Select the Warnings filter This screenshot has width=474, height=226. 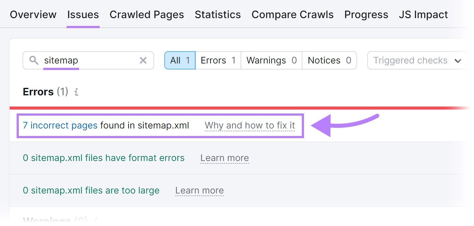click(x=271, y=60)
